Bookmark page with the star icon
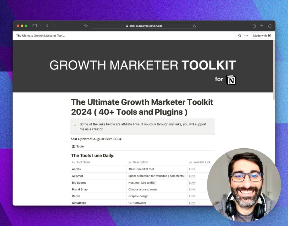Screen dimensions: 288x226 click(x=86, y=26)
